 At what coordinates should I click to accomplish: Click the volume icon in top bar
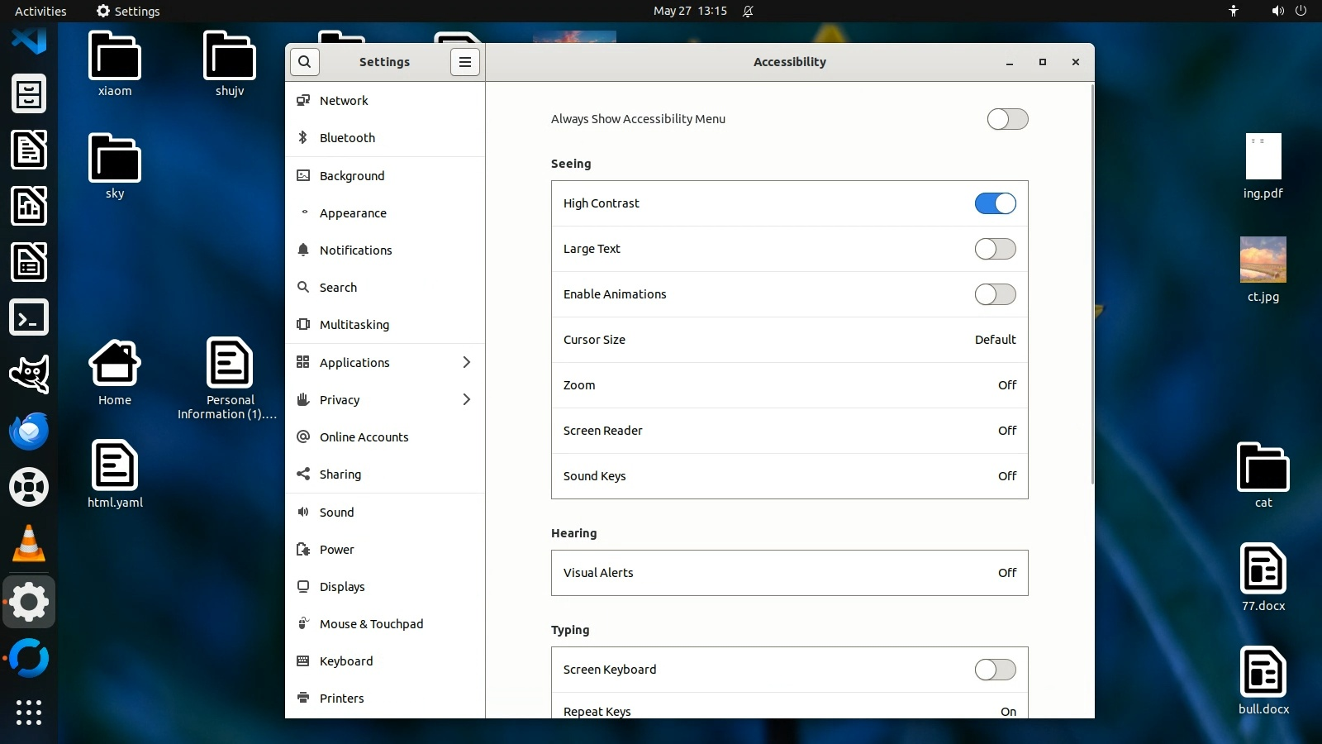[1277, 11]
